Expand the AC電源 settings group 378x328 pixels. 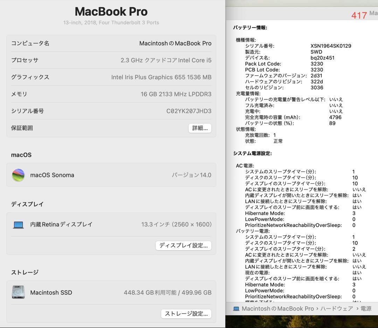(x=243, y=165)
